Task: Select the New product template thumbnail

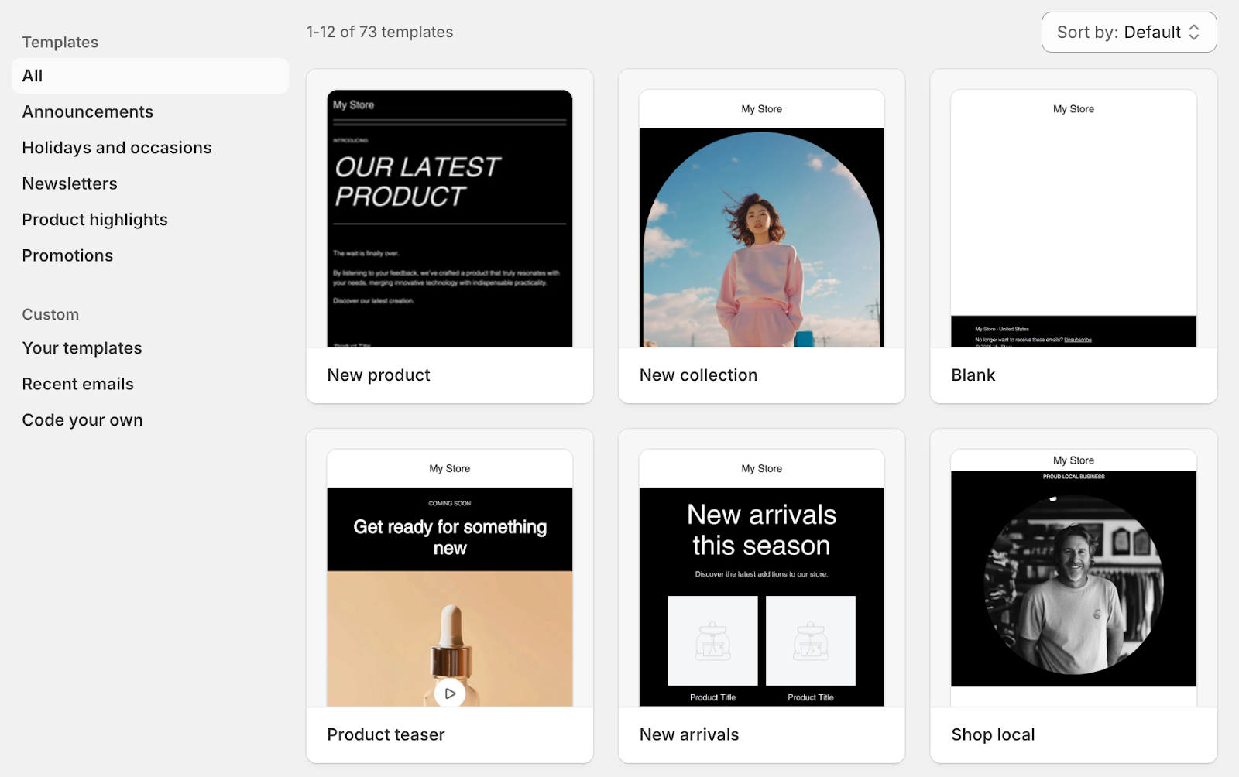Action: tap(450, 218)
